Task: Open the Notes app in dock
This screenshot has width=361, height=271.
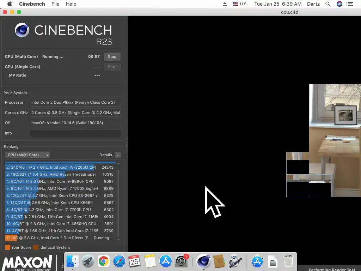Action: (x=150, y=261)
